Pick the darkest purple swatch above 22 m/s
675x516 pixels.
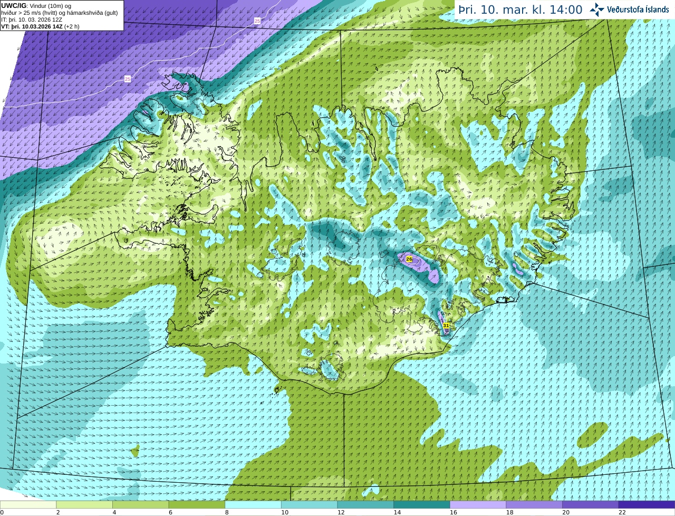coord(647,504)
